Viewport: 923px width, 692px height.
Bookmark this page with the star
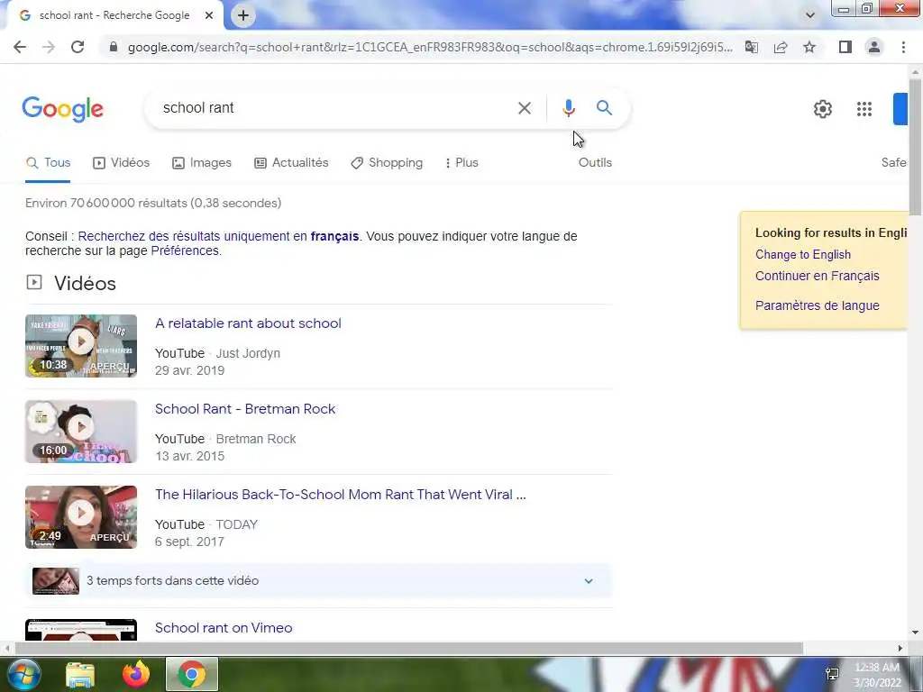click(x=809, y=47)
